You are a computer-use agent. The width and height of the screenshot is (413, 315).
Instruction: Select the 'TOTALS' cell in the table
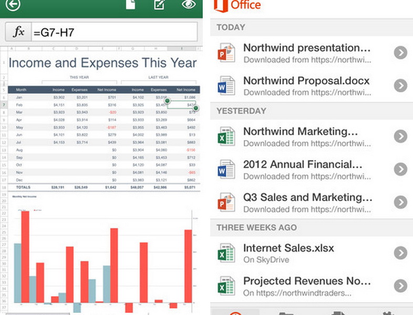pyautogui.click(x=23, y=187)
